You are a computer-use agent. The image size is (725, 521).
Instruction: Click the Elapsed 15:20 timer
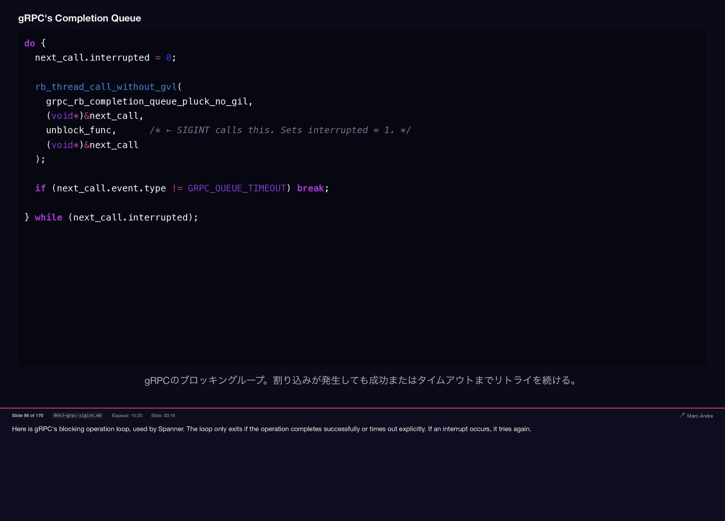click(x=127, y=415)
